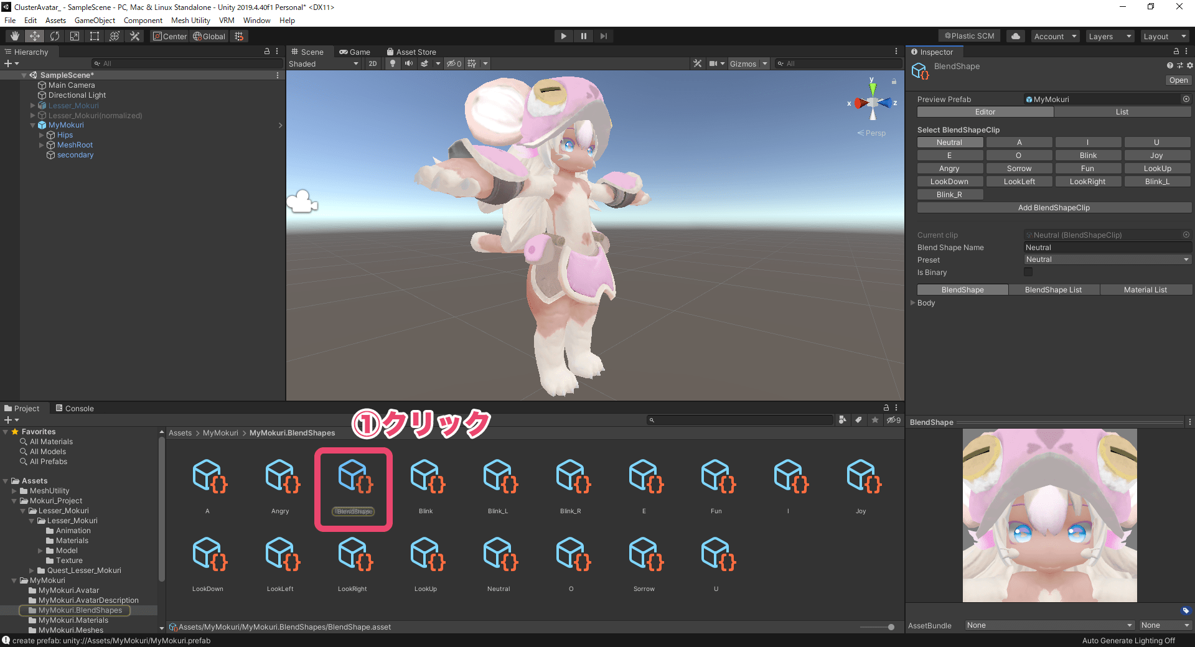This screenshot has height=647, width=1195.
Task: Select the Scale tool
Action: click(x=75, y=35)
